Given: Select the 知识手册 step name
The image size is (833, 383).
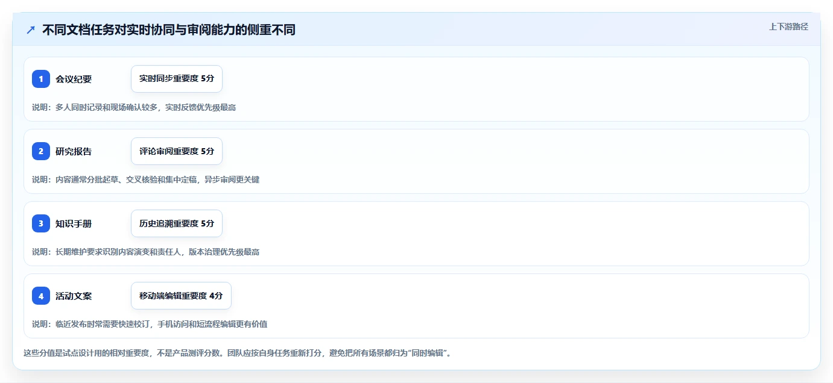Looking at the screenshot, I should pos(74,223).
